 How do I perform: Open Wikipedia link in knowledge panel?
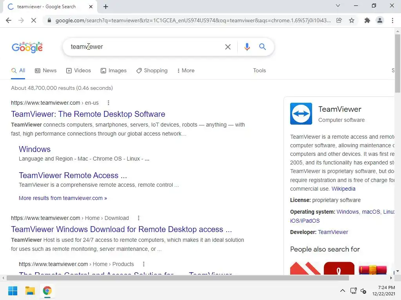click(x=343, y=189)
